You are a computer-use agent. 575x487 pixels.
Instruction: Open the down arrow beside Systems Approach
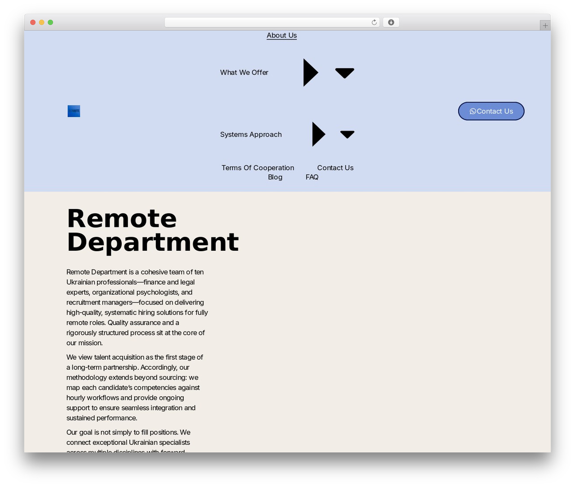pos(347,134)
